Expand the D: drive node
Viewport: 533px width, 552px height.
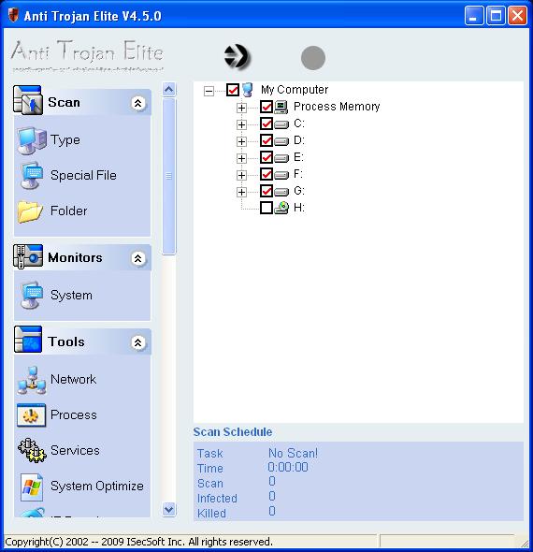coord(241,141)
